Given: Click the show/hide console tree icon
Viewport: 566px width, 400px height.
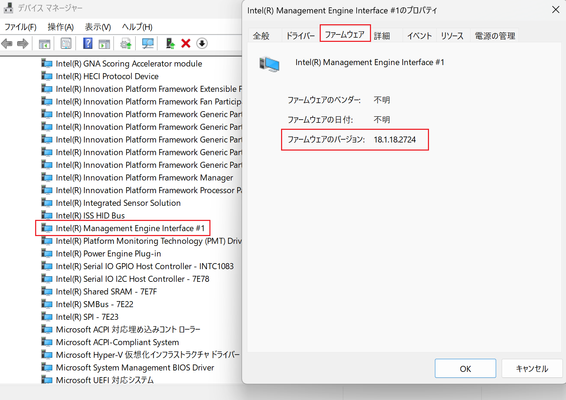Looking at the screenshot, I should click(x=44, y=44).
